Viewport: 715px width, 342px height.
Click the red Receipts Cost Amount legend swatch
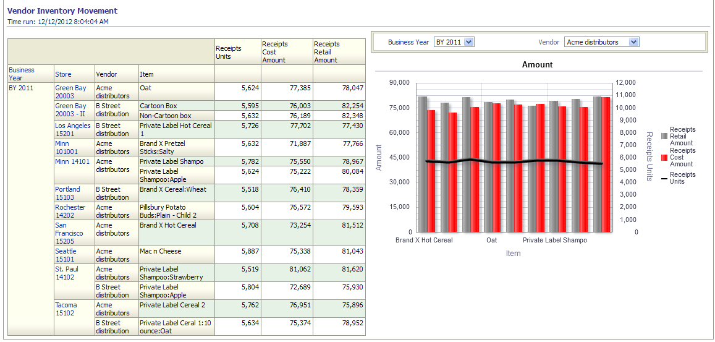click(664, 157)
